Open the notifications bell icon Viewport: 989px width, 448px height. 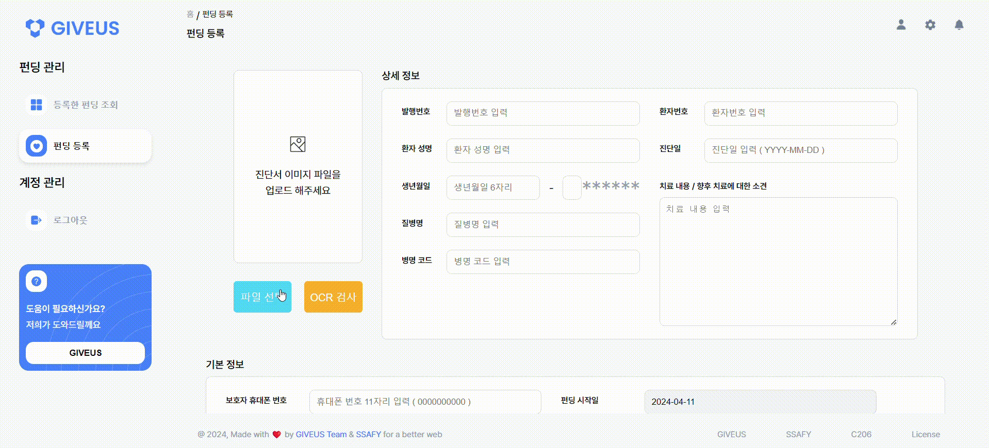(x=959, y=25)
